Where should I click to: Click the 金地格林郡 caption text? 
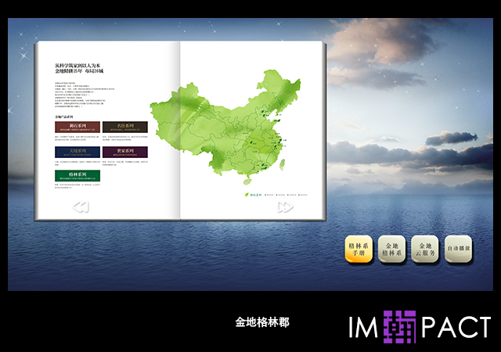262,322
